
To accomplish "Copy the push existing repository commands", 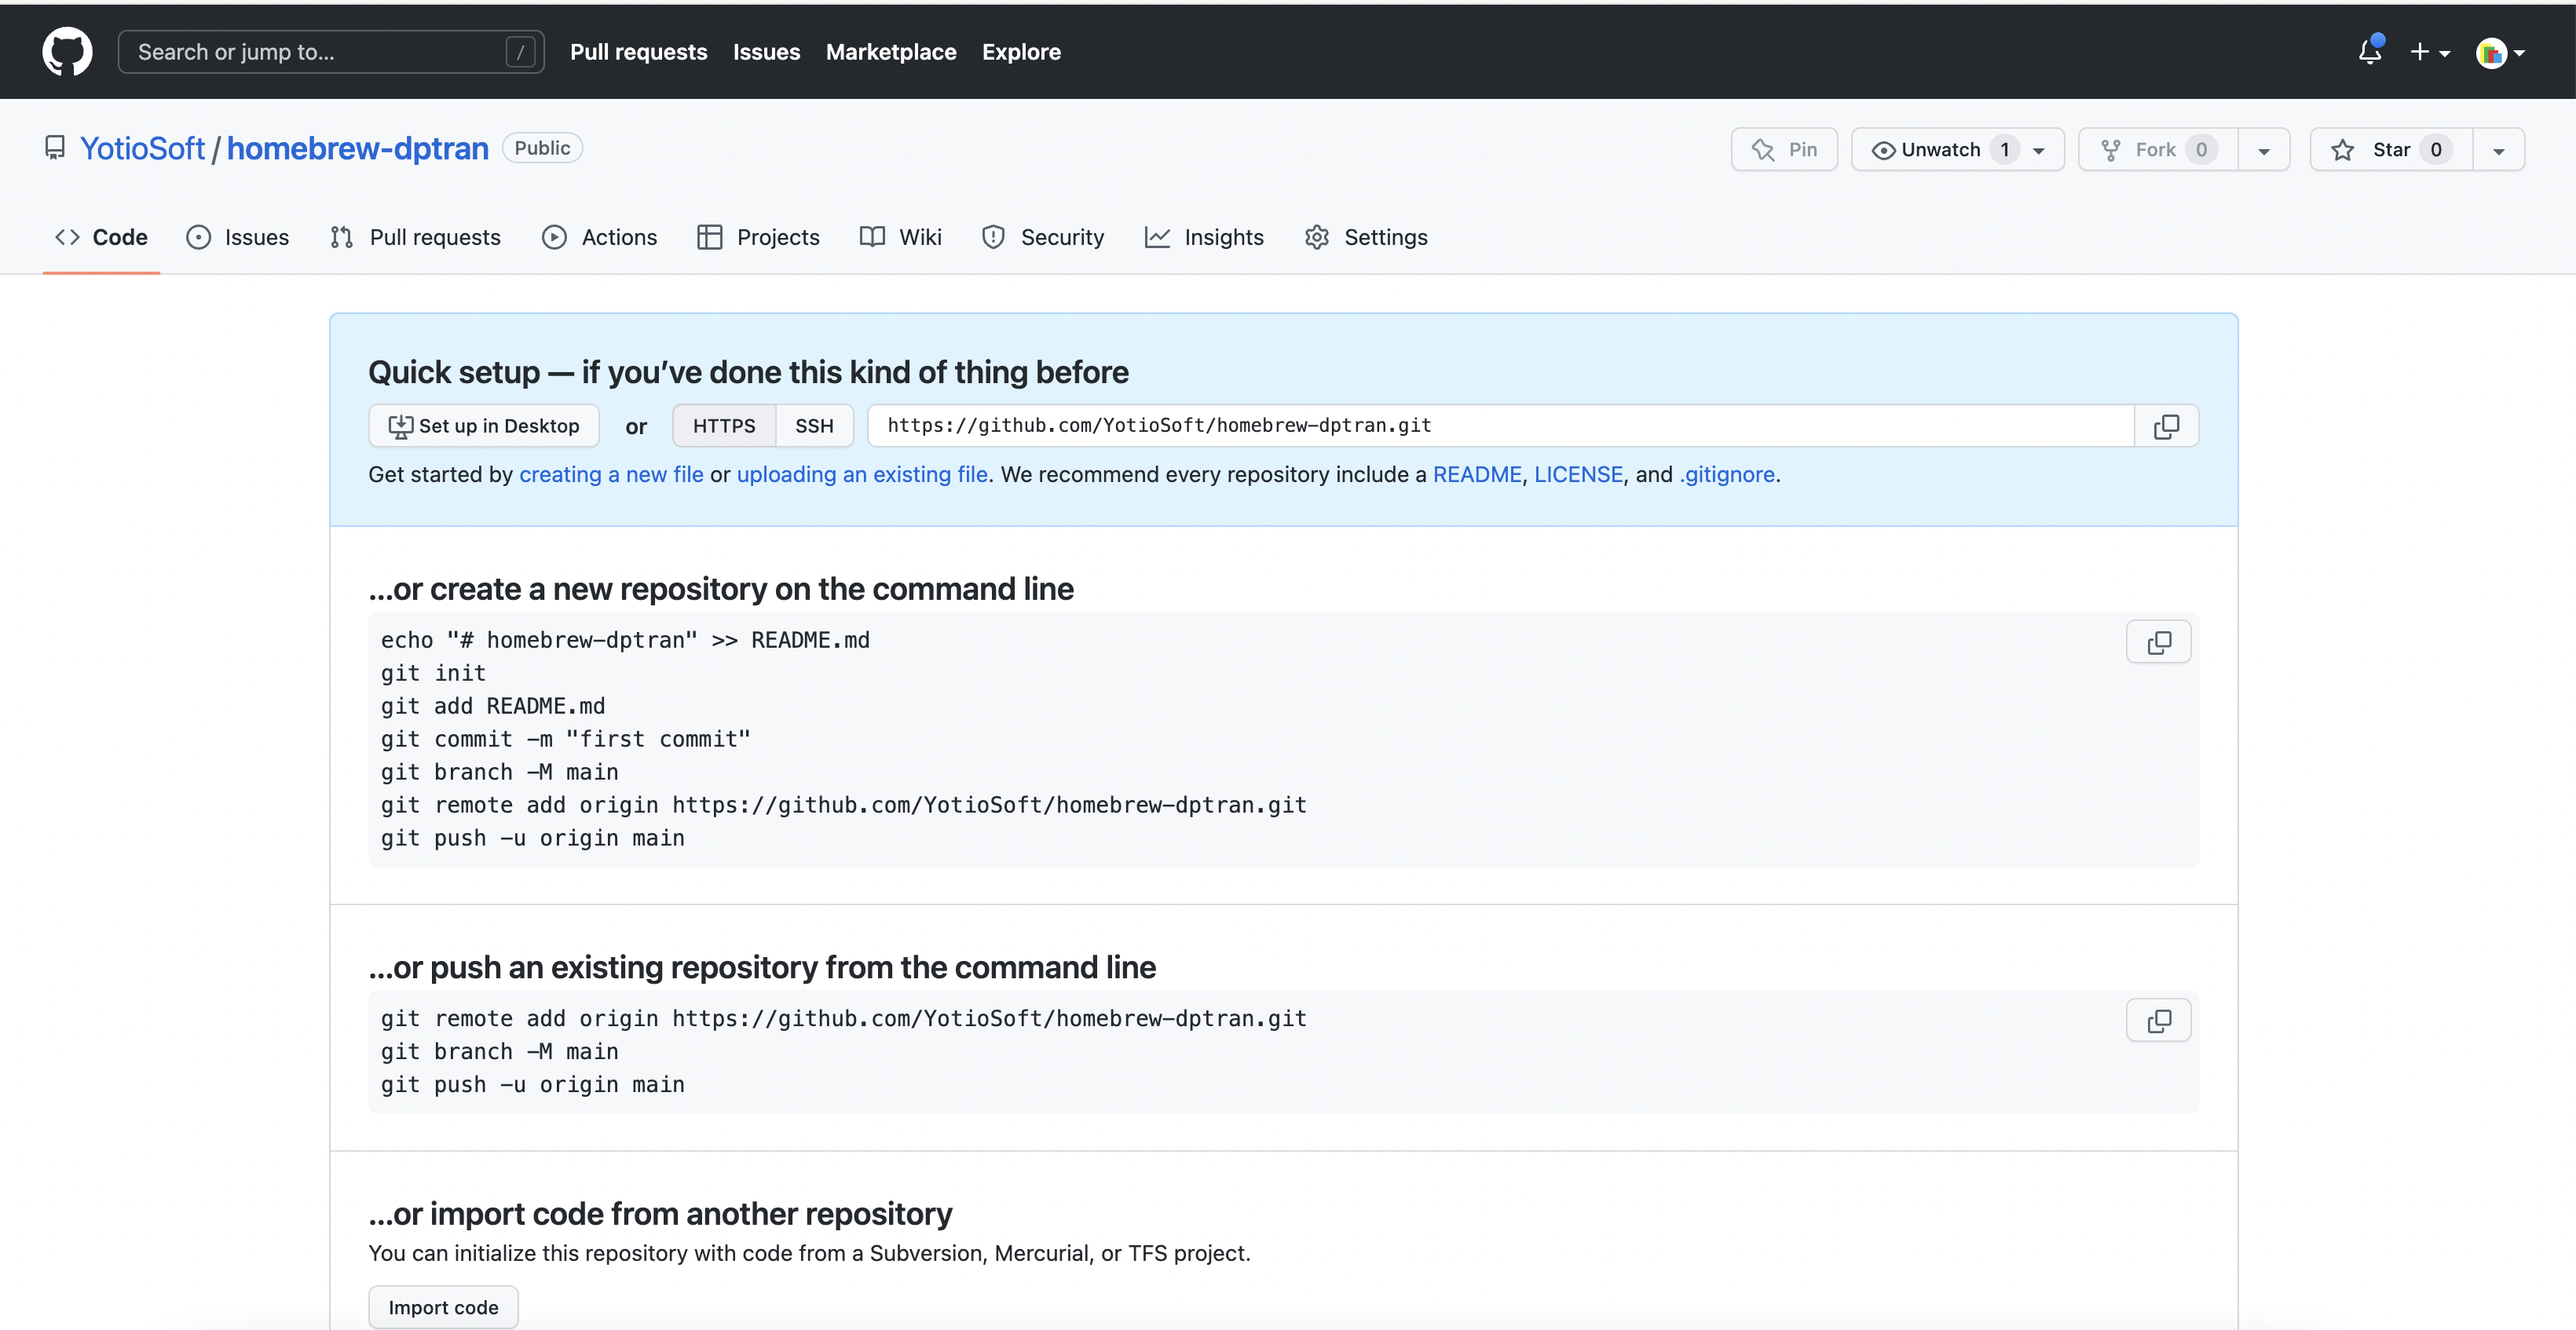I will tap(2158, 1020).
